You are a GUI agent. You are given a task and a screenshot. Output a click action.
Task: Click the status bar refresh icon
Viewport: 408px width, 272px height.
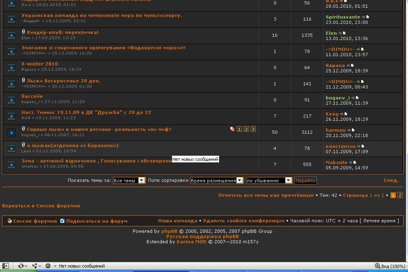click(21, 266)
